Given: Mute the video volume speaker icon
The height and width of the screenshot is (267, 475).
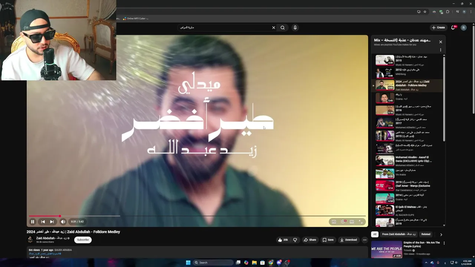Looking at the screenshot, I should coord(63,222).
